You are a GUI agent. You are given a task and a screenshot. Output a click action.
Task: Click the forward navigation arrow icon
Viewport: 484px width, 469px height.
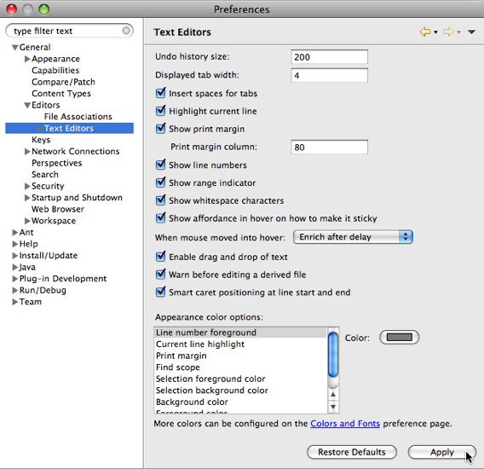click(448, 32)
